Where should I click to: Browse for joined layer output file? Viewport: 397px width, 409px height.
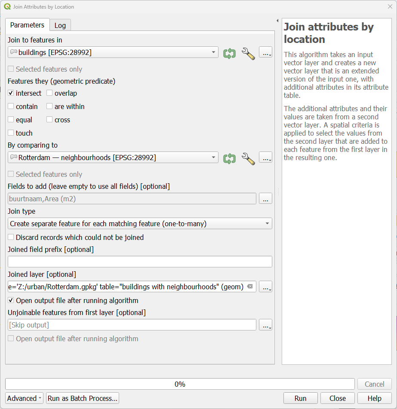click(265, 286)
